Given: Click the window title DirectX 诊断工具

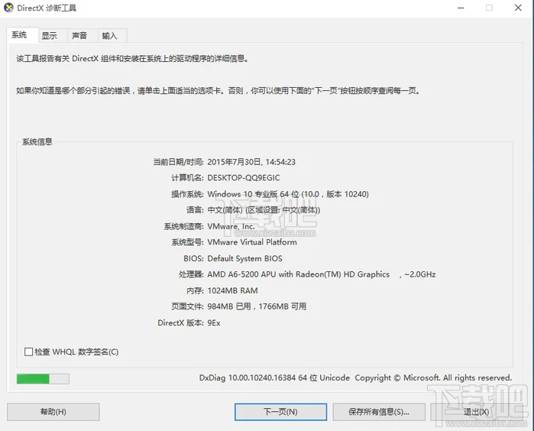Looking at the screenshot, I should pos(47,8).
